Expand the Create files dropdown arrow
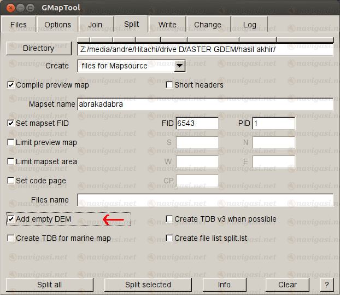Viewport: 340px width, 295px height. [x=179, y=66]
